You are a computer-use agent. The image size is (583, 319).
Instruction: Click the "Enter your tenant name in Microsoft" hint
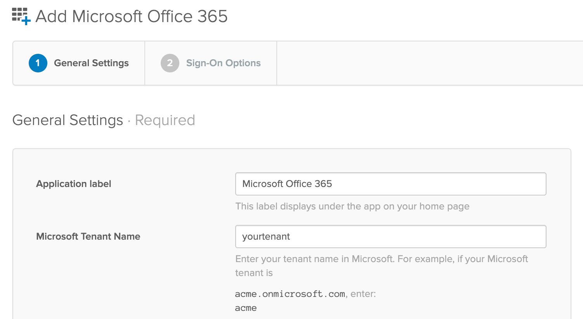pos(381,259)
